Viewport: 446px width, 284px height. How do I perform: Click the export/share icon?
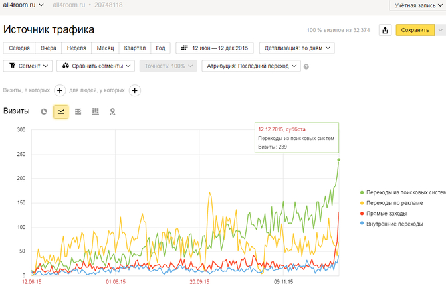[385, 30]
